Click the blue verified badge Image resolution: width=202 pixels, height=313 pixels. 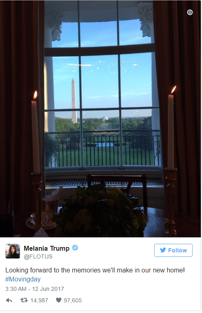point(75,248)
